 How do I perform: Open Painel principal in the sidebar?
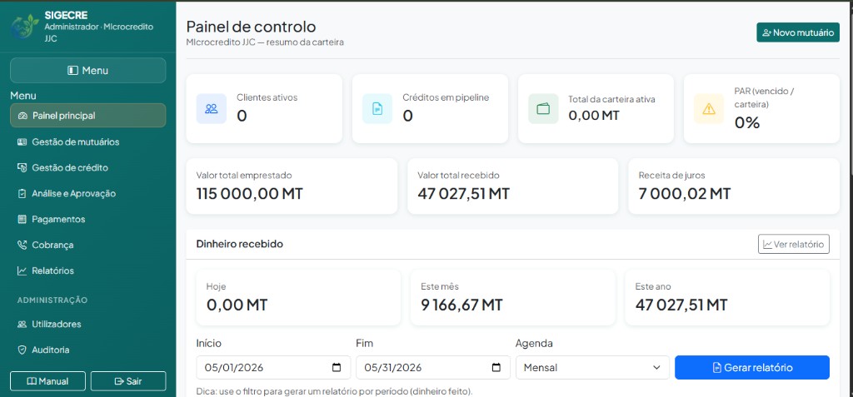[x=88, y=116]
